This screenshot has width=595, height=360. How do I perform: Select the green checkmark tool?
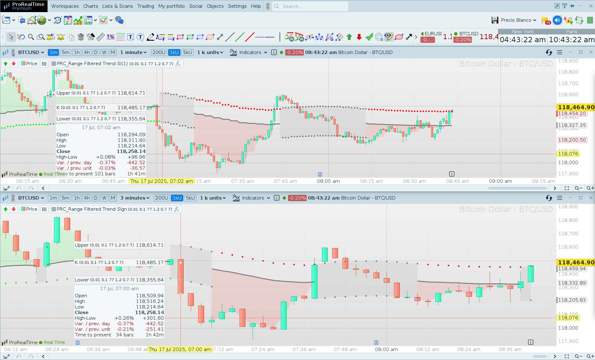[x=369, y=37]
